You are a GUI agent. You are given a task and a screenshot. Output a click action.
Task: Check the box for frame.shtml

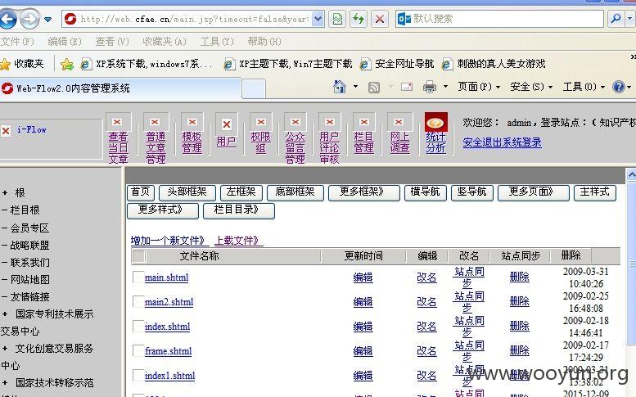click(138, 350)
